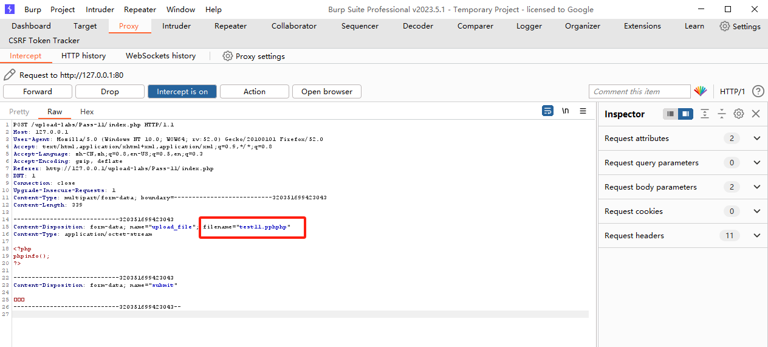Open the Project menu
This screenshot has width=768, height=347.
[63, 9]
